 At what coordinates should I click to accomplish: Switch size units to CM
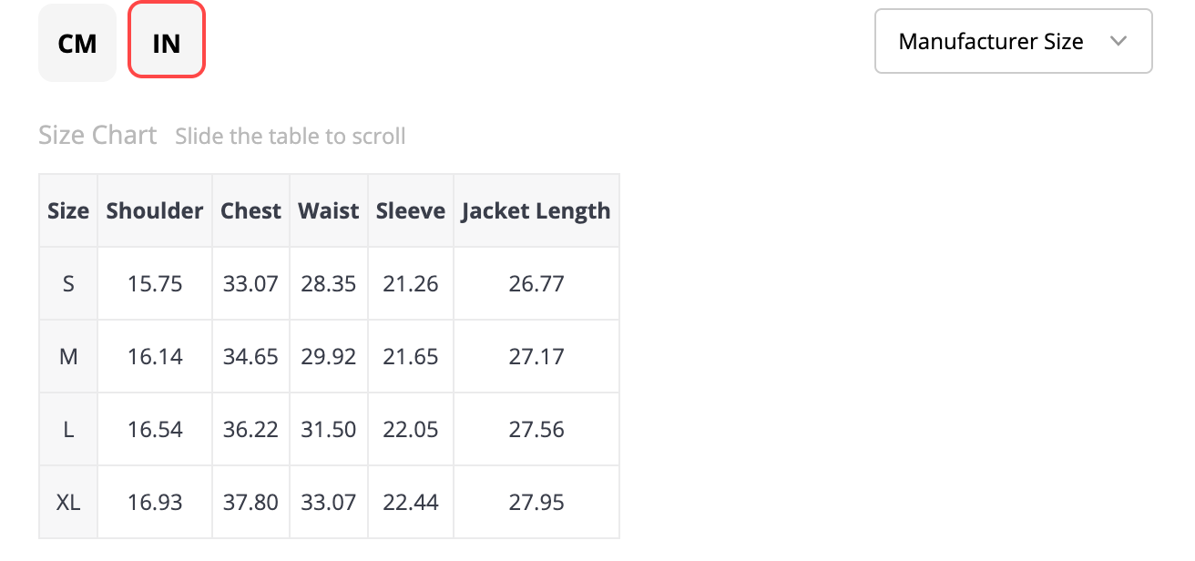(77, 43)
